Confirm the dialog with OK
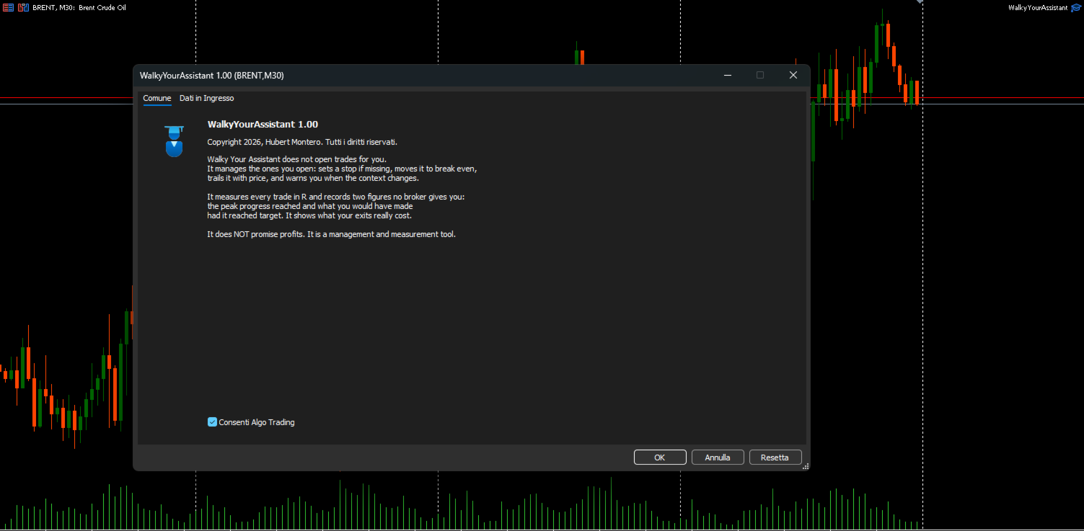The height and width of the screenshot is (531, 1084). (660, 458)
